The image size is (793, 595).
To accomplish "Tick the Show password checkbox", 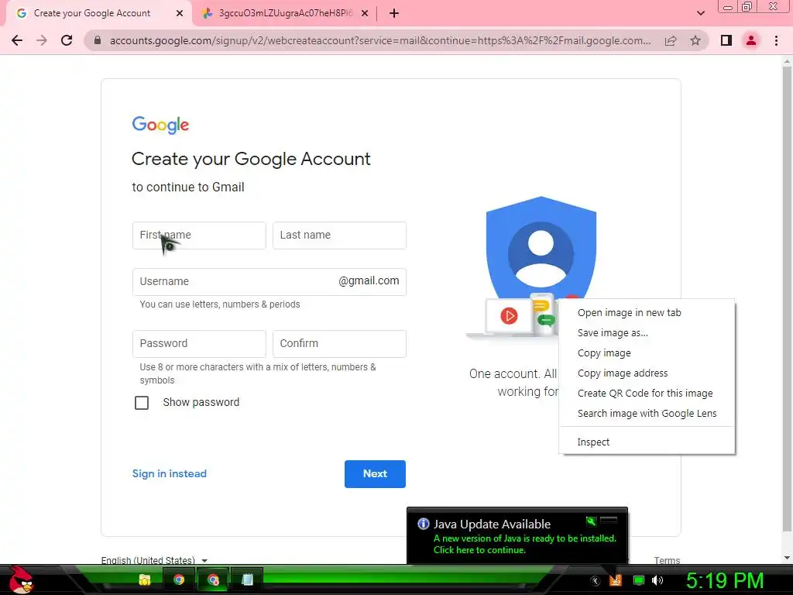I will [x=142, y=403].
